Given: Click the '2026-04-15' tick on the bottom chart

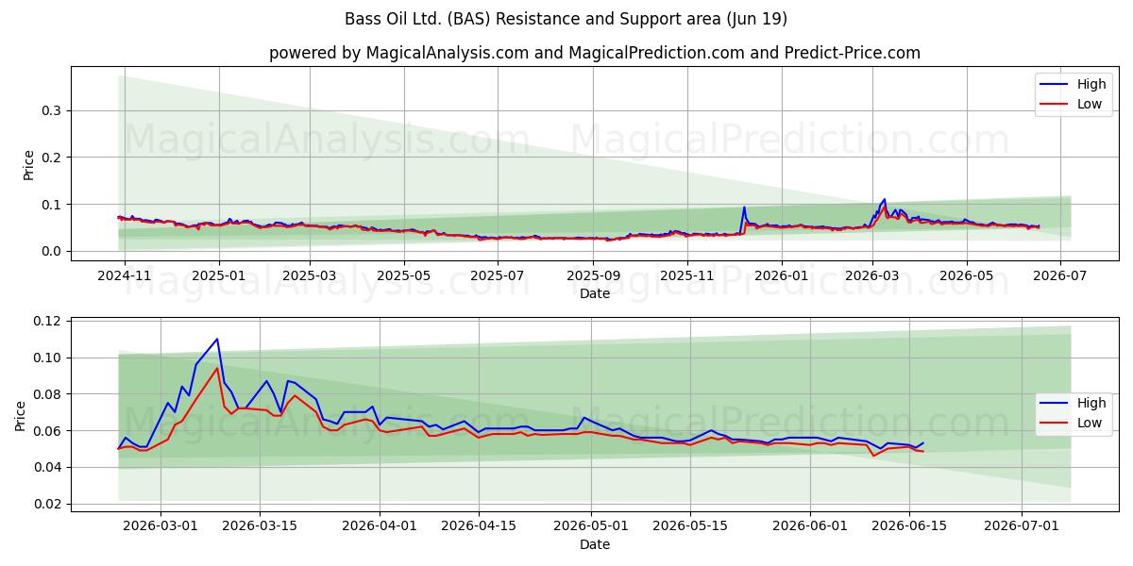Looking at the screenshot, I should 479,525.
